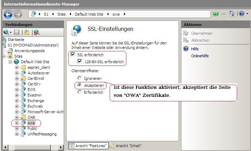This screenshot has width=251, height=151.
Task: Open dropdown arrow after owa breadcrumb
Action: coord(124,14)
